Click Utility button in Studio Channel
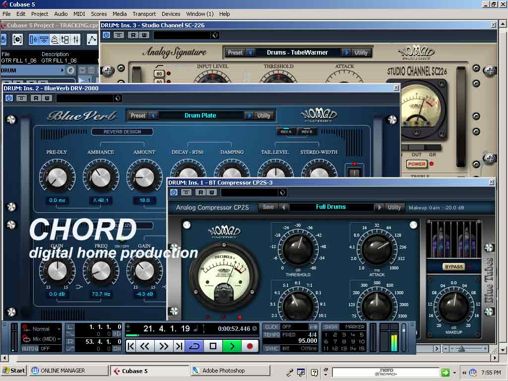Image resolution: width=508 pixels, height=381 pixels. click(361, 53)
